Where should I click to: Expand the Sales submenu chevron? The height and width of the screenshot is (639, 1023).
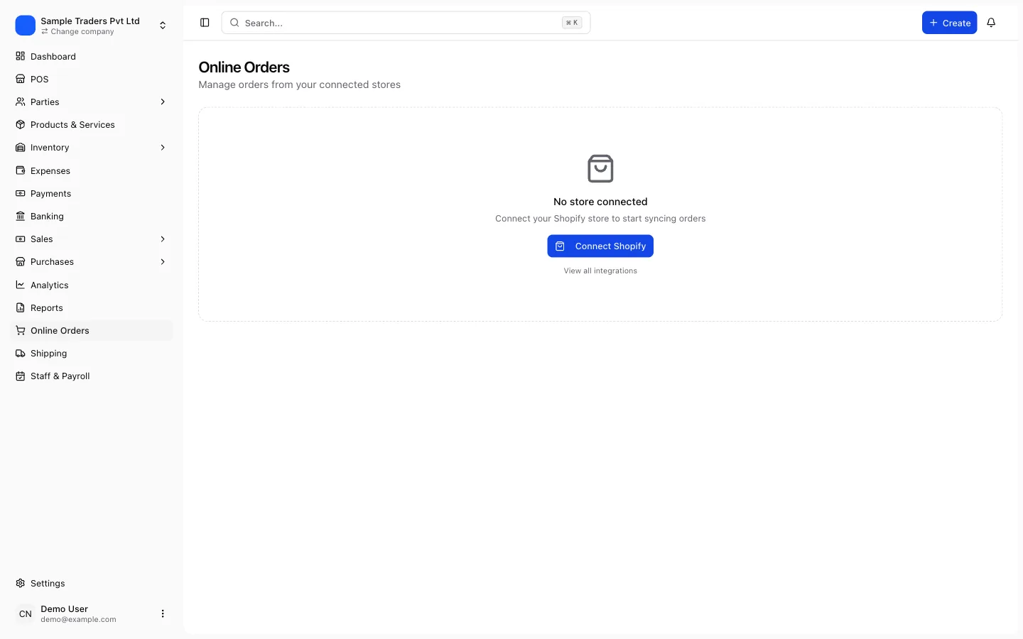[163, 239]
